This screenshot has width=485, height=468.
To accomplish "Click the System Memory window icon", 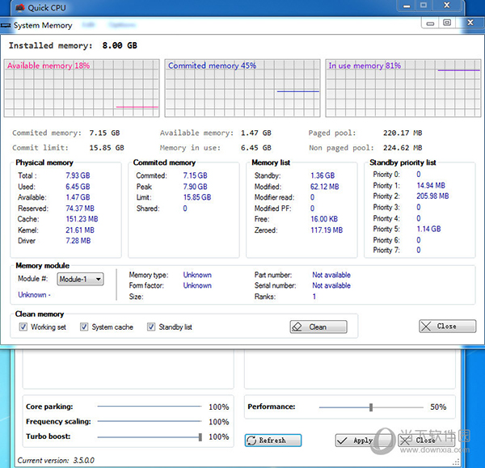I will click(6, 26).
